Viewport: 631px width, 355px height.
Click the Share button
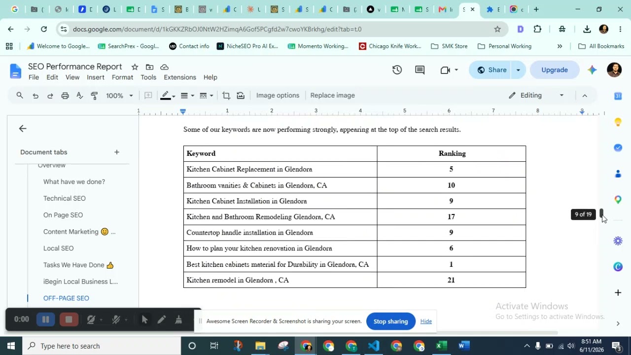491,70
